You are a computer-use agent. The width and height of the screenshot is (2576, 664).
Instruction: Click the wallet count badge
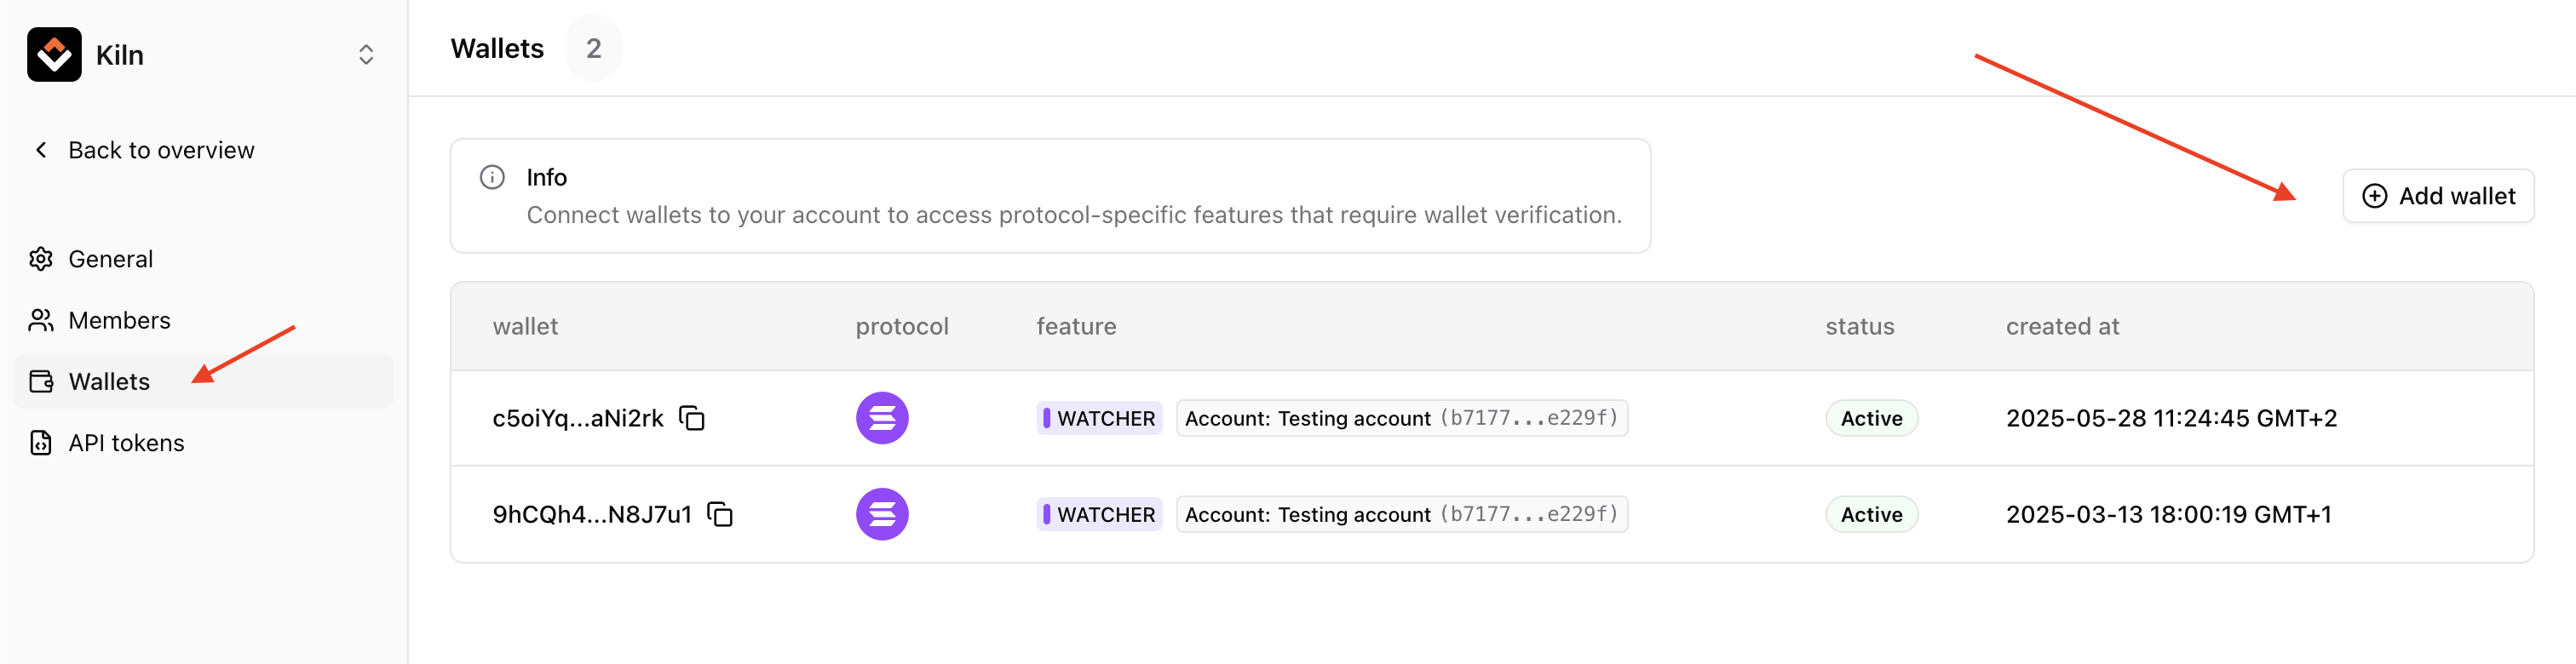[593, 48]
